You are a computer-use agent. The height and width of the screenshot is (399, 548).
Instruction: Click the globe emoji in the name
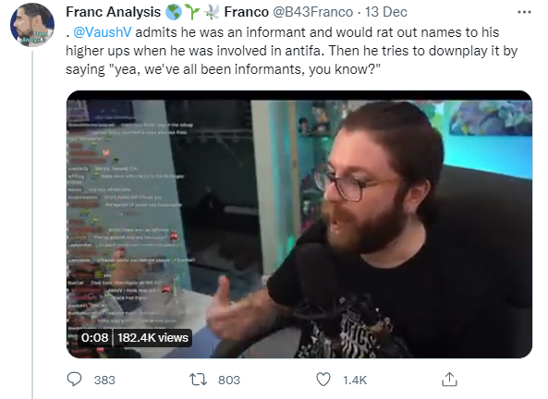(174, 12)
